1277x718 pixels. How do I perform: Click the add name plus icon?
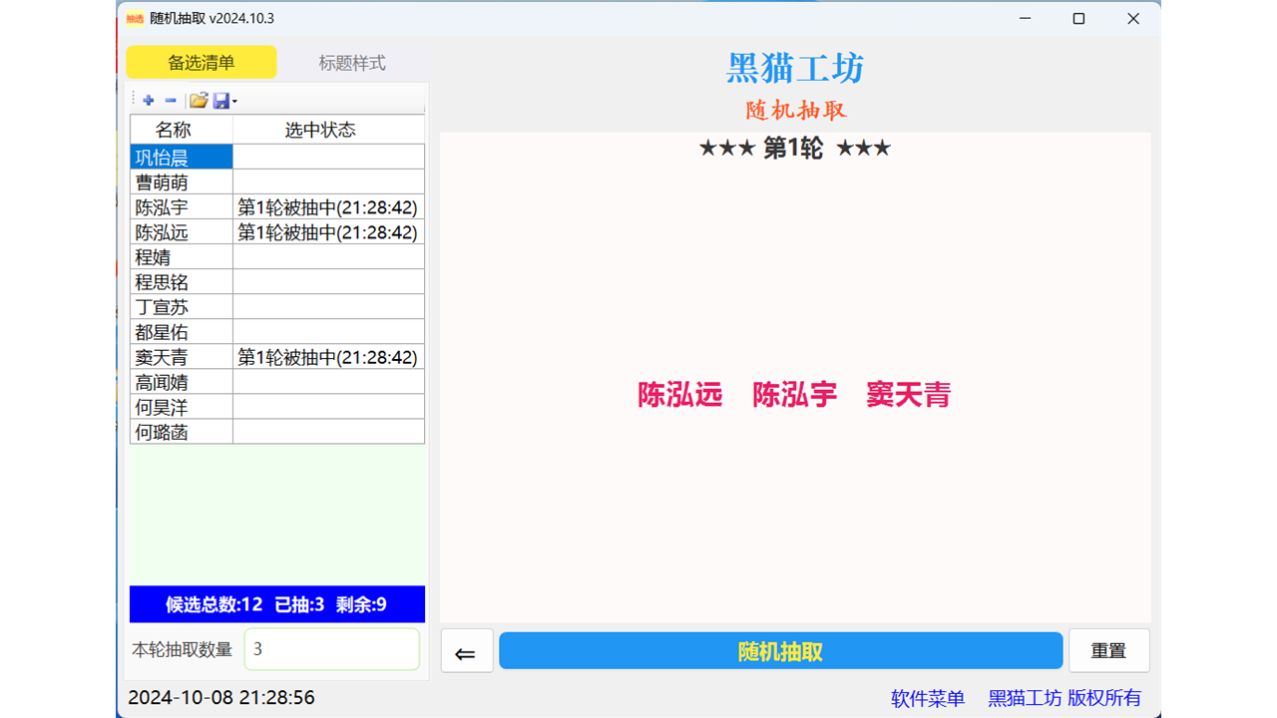[x=148, y=100]
